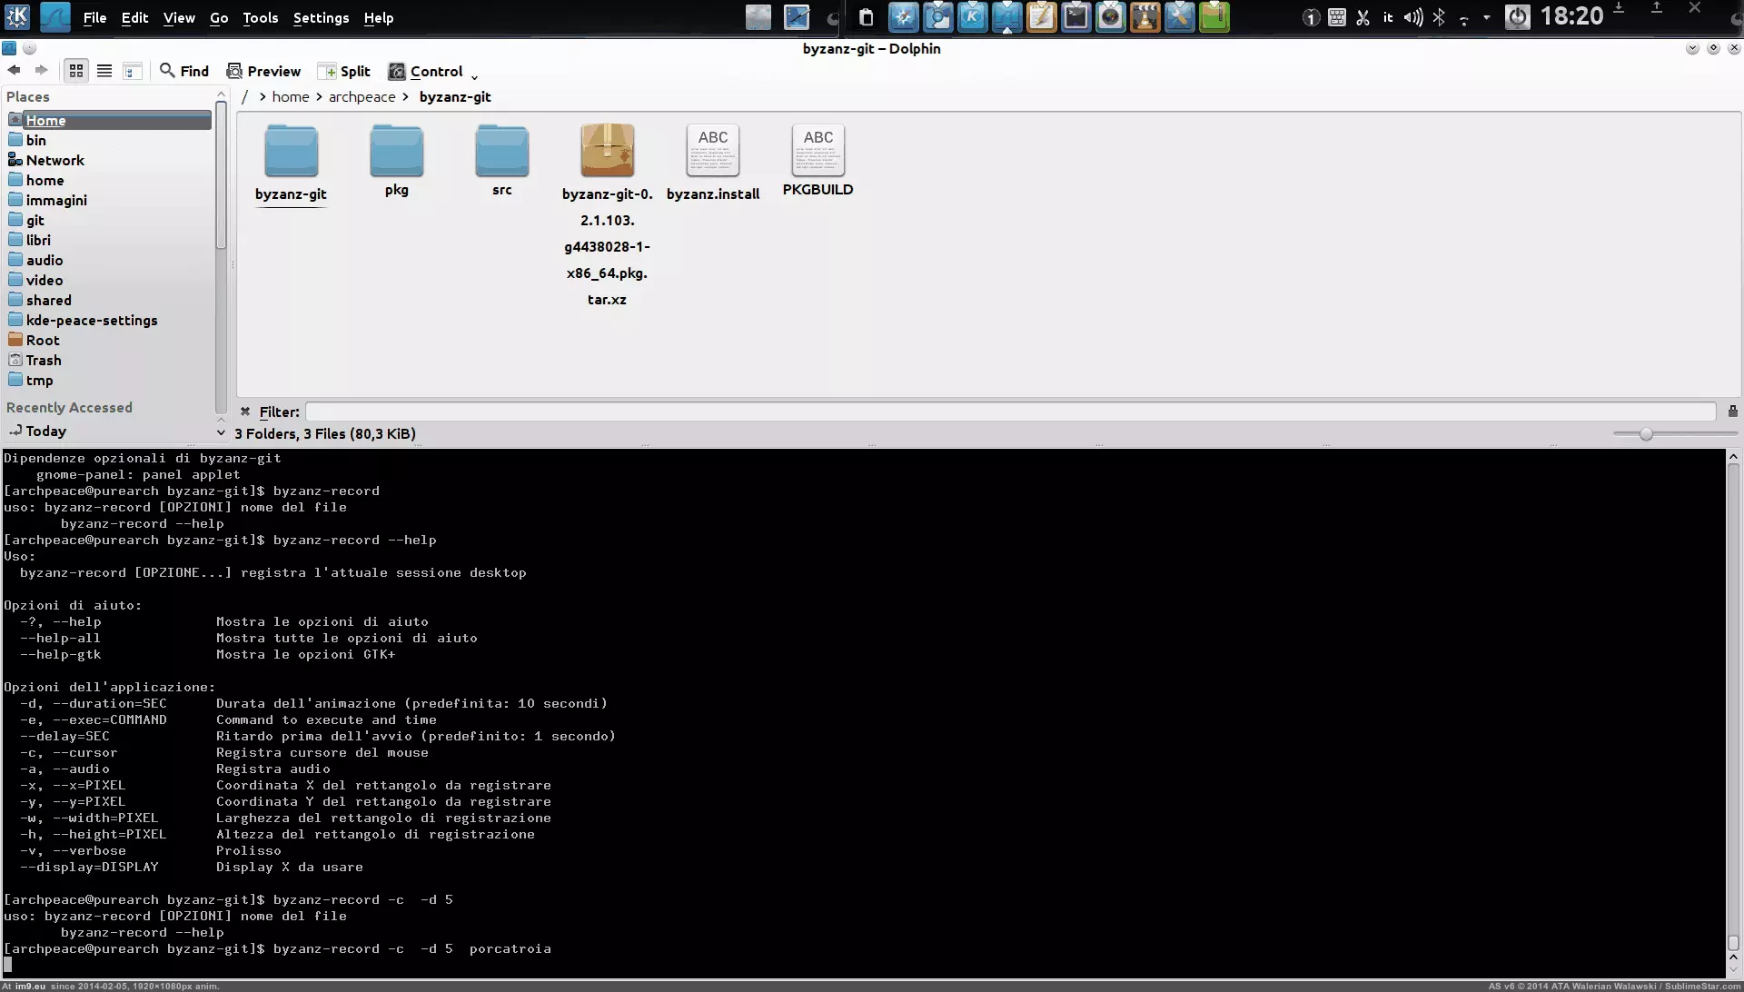This screenshot has height=992, width=1744.
Task: Select the byzanz-git folder icon
Action: 291,151
